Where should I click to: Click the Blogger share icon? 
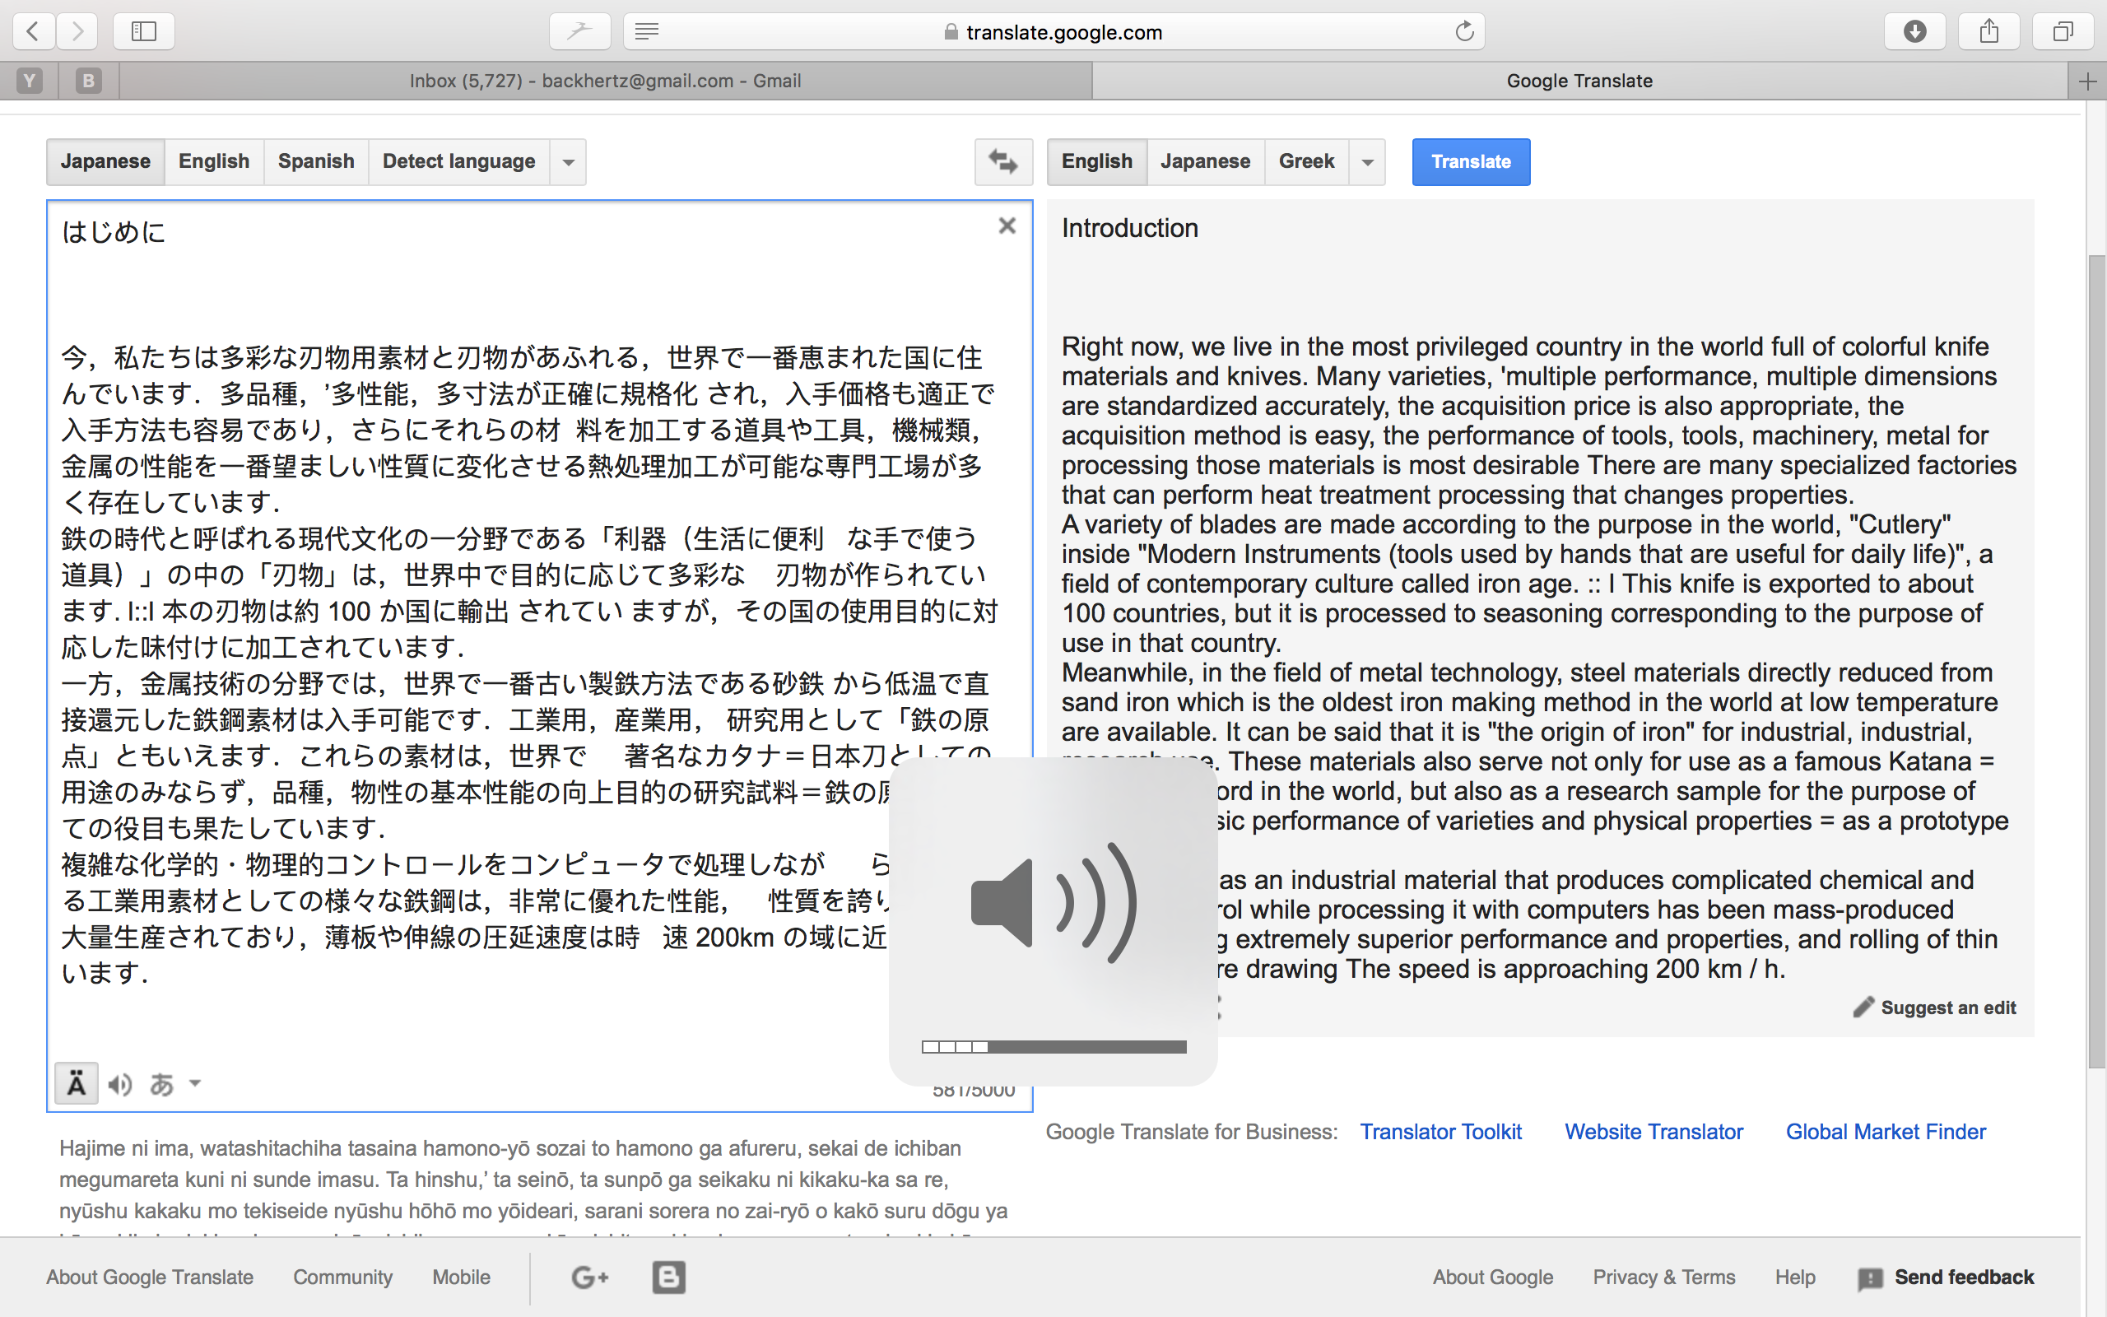coord(667,1274)
